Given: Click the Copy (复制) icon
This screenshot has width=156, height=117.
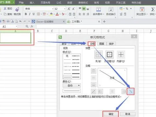Looking at the screenshot, I should point(5,14).
